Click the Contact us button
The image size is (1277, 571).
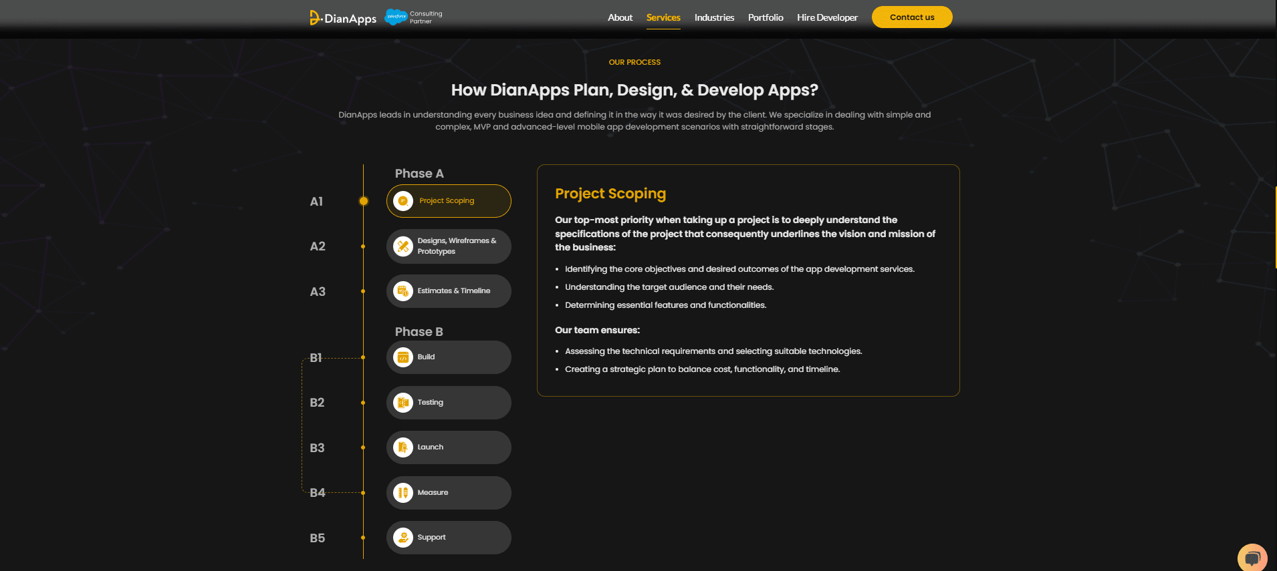point(912,17)
